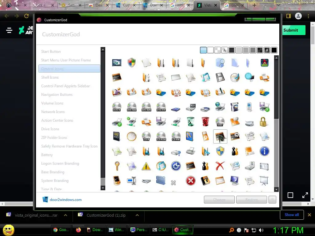
Task: Select the magnifier search folder icon
Action: click(220, 63)
